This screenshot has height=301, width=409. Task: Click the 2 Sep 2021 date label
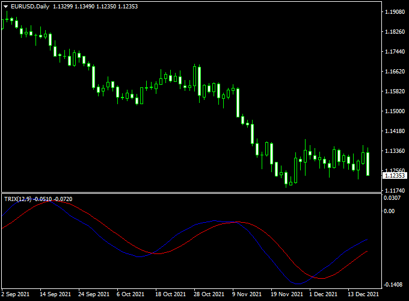tap(15, 294)
